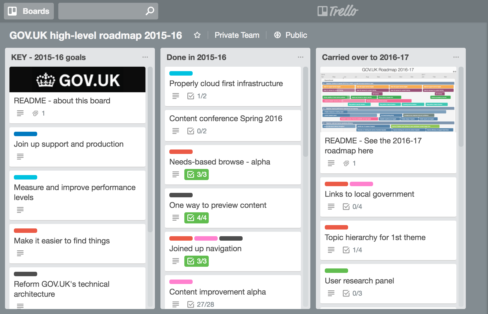
Task: Click inside the board search field
Action: (101, 11)
